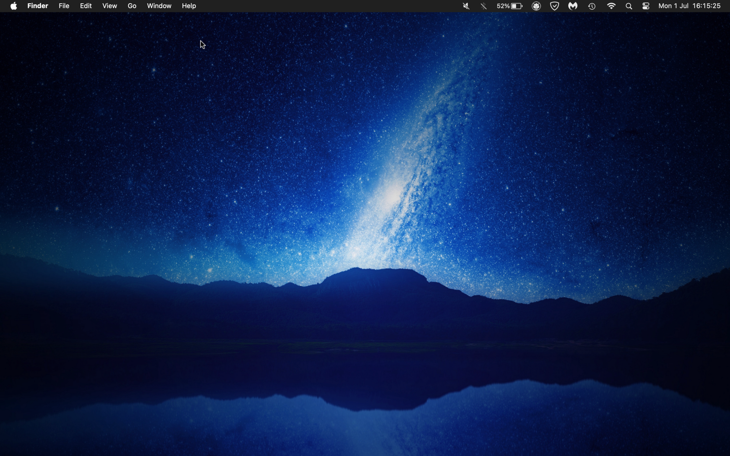Open the shield checkmark menu bar icon
This screenshot has width=730, height=456.
point(554,6)
